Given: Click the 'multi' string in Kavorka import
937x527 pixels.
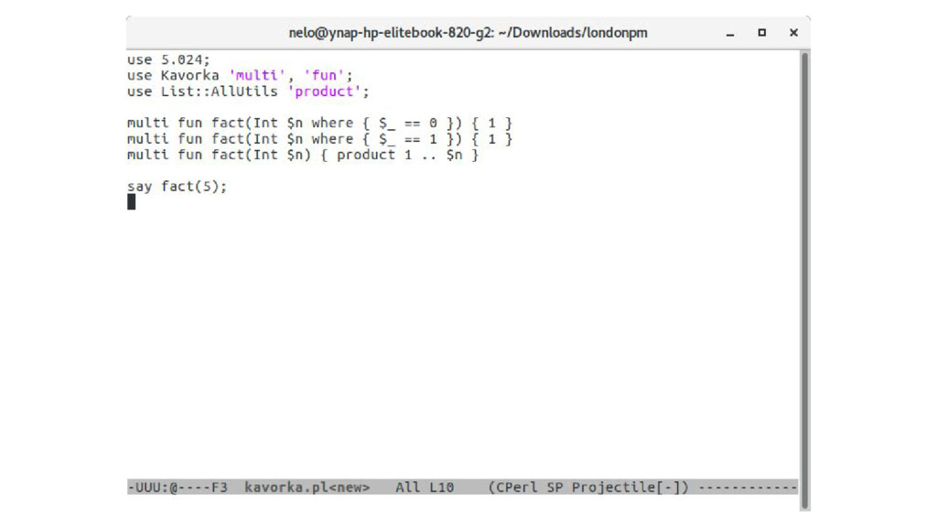Looking at the screenshot, I should click(257, 75).
